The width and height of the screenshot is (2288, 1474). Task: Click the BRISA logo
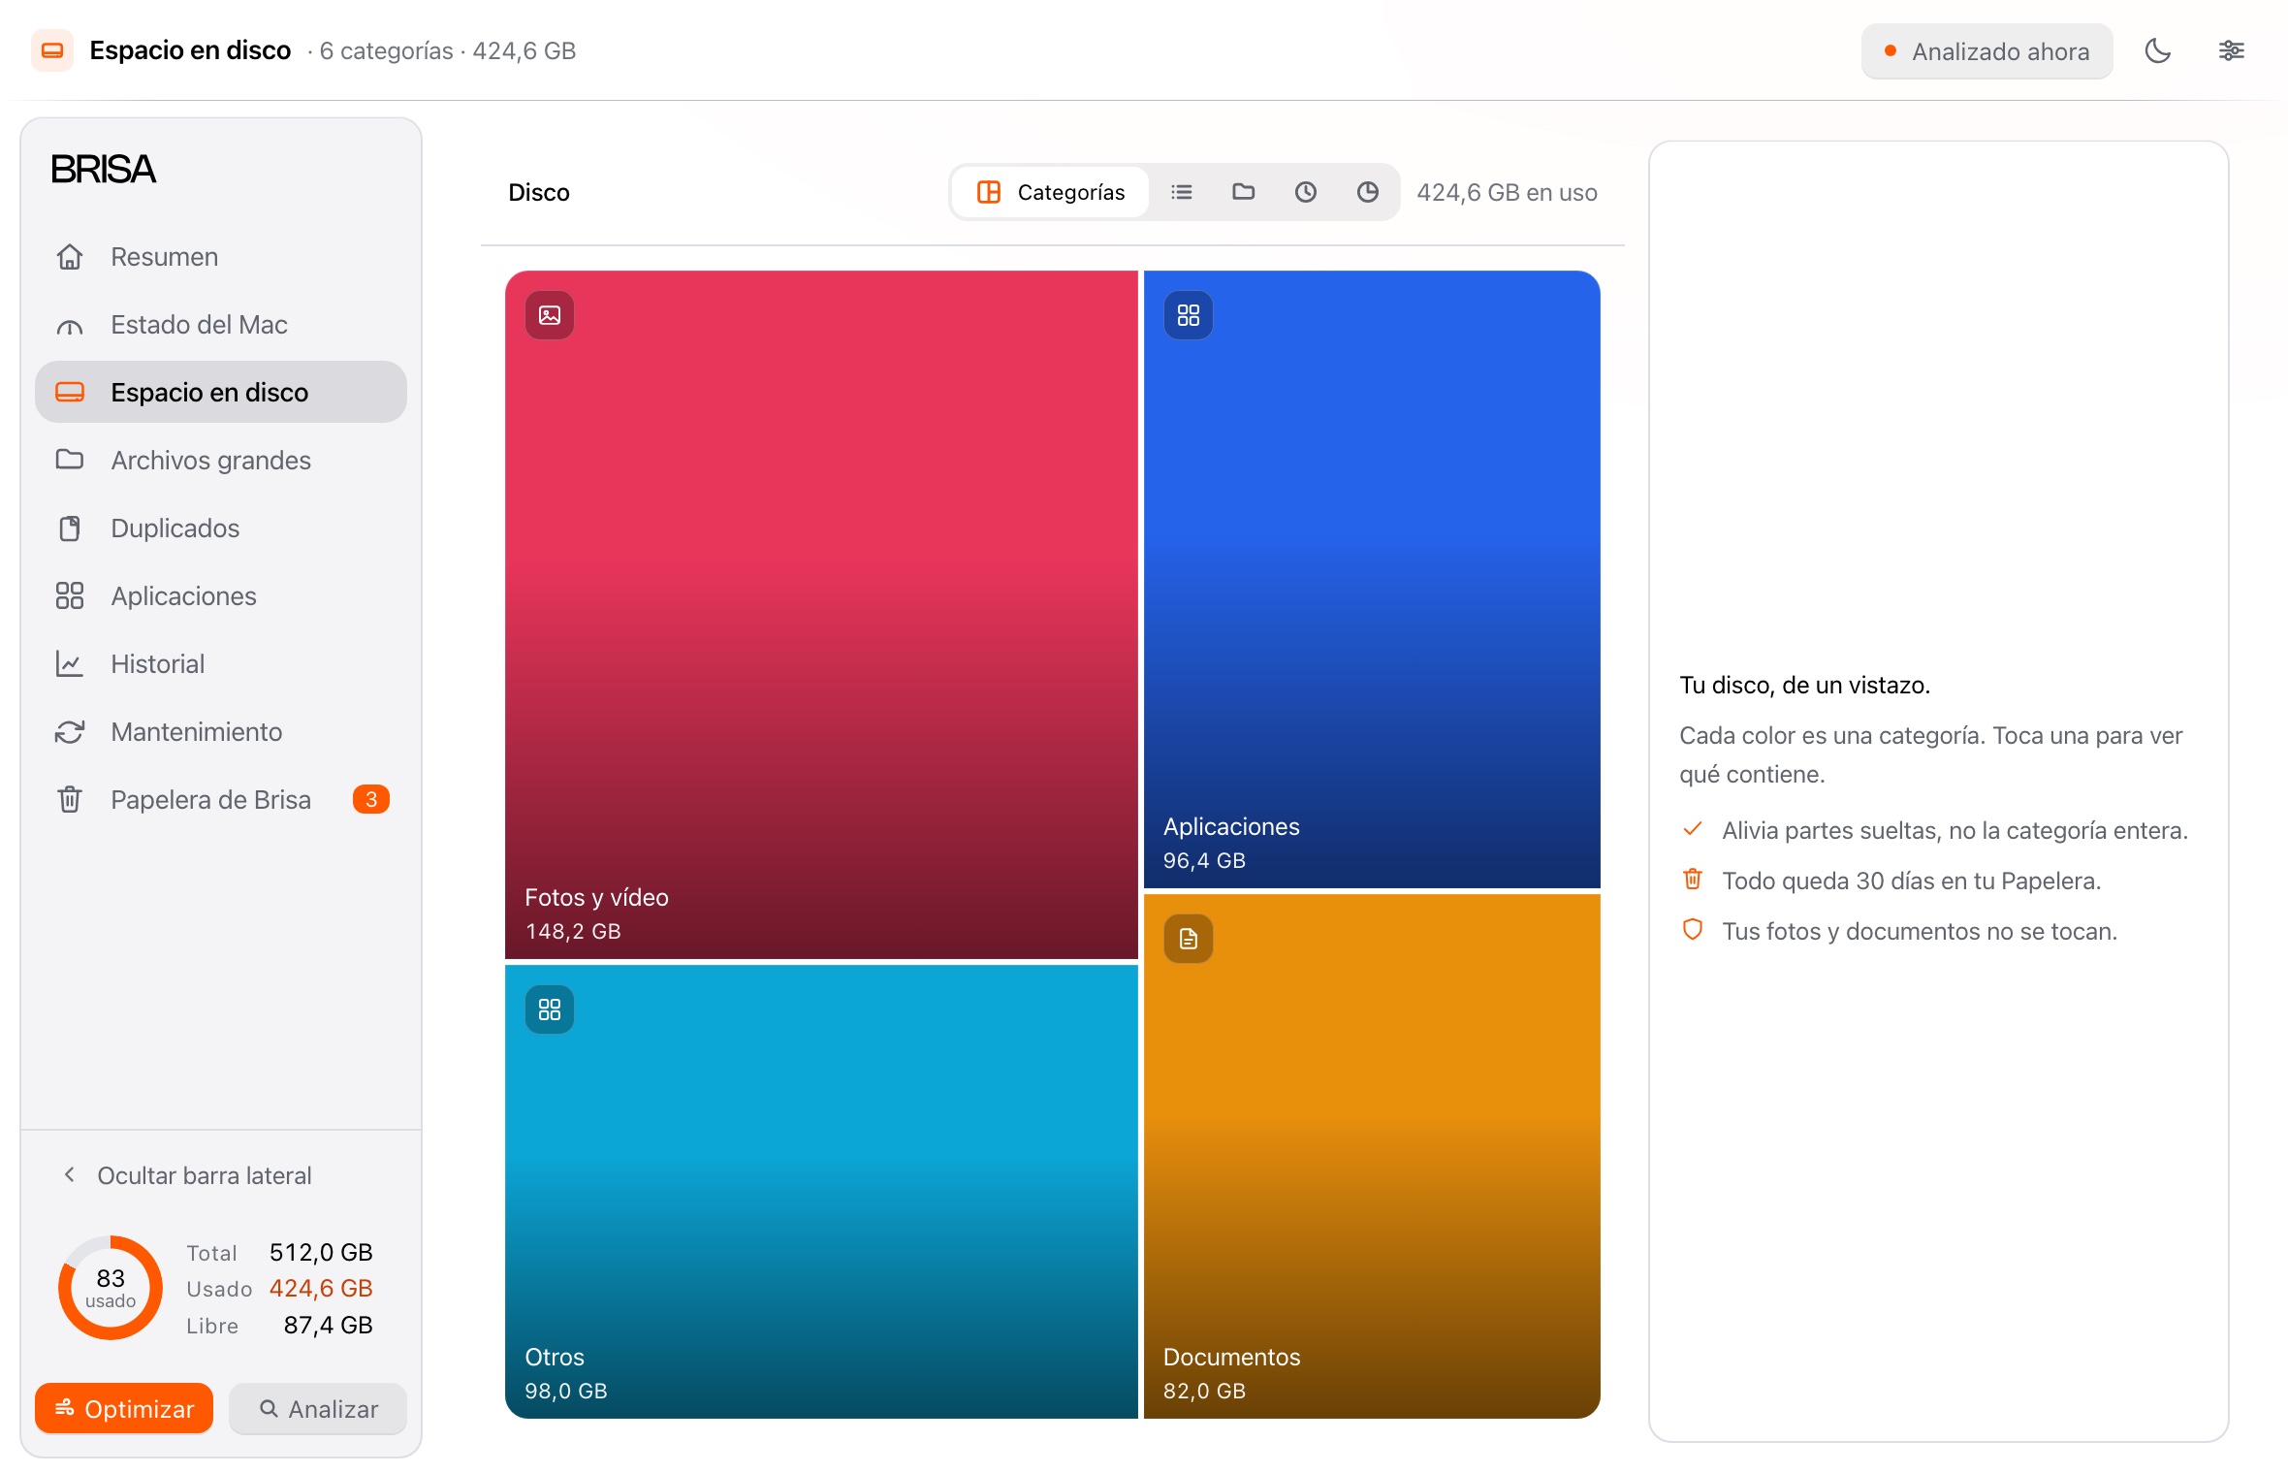click(103, 170)
